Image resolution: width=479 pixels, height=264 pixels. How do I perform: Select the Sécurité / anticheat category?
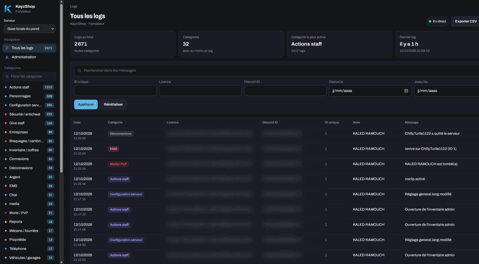click(29, 114)
